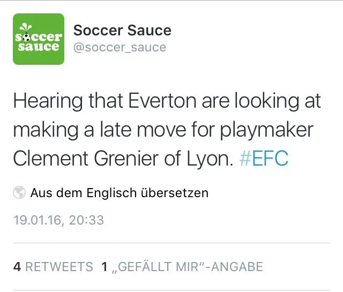This screenshot has height=292, width=343.
Task: Open the Soccer Sauce profile picture
Action: 38,39
